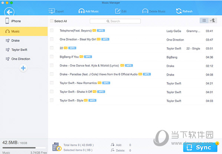Click MP3 badge on New Romantics
Screen dimensions: 222x154
106,83
